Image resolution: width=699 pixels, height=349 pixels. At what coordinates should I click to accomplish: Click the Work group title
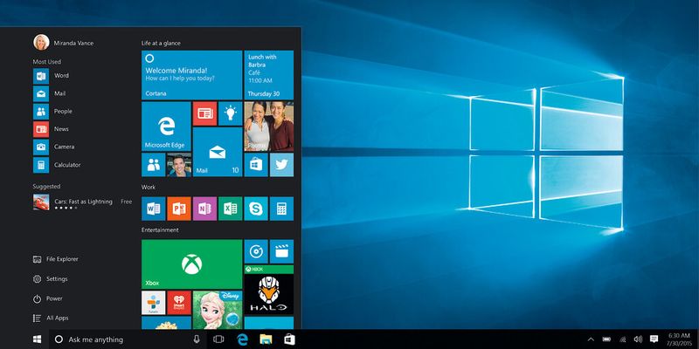[149, 187]
